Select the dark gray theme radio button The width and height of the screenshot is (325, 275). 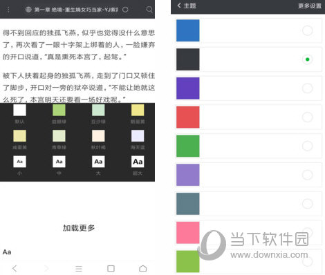[x=307, y=59]
